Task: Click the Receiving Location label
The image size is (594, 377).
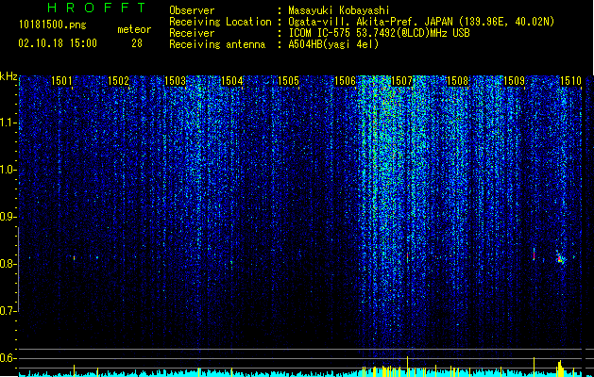Action: [220, 22]
